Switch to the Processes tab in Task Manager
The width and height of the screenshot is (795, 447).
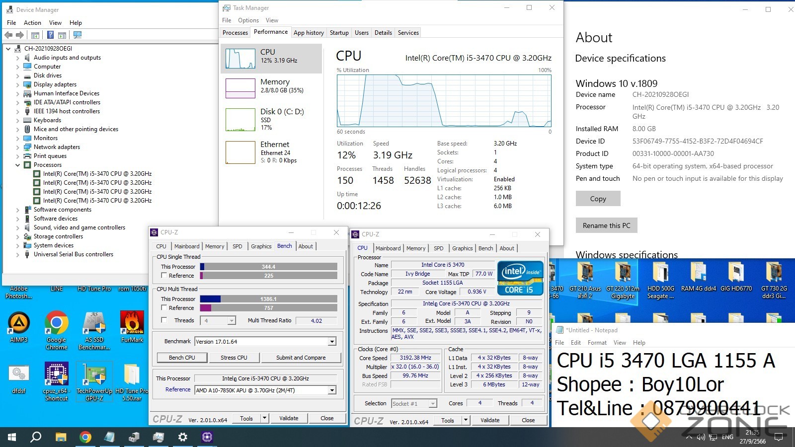point(235,33)
